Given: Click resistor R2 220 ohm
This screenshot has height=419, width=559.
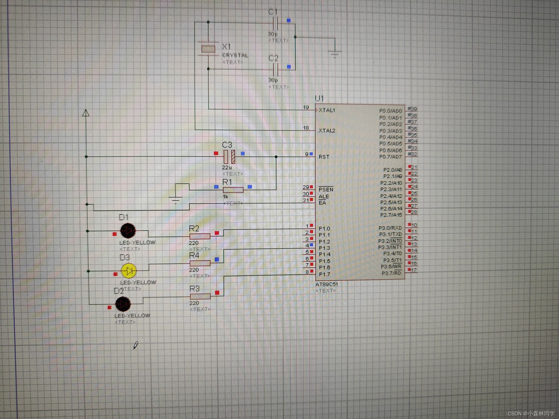Looking at the screenshot, I should coord(200,236).
